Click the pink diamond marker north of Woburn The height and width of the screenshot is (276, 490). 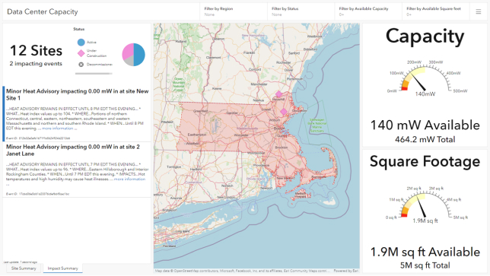coord(284,112)
